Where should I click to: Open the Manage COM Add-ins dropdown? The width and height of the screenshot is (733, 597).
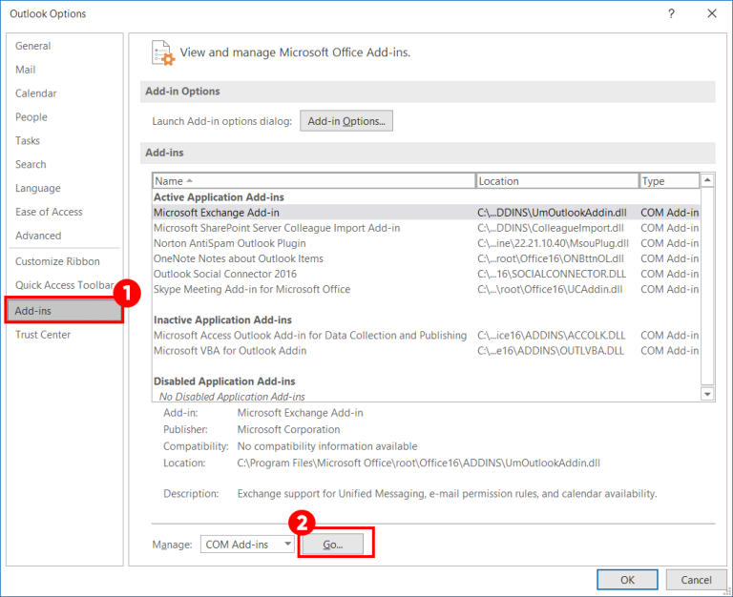coord(247,545)
